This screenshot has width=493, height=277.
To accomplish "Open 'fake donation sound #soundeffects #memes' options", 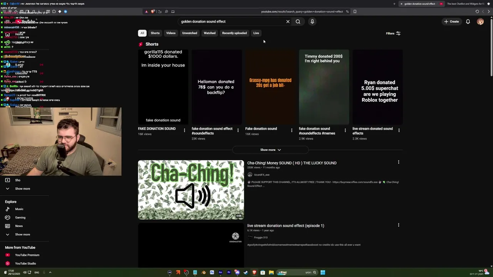I will [345, 130].
